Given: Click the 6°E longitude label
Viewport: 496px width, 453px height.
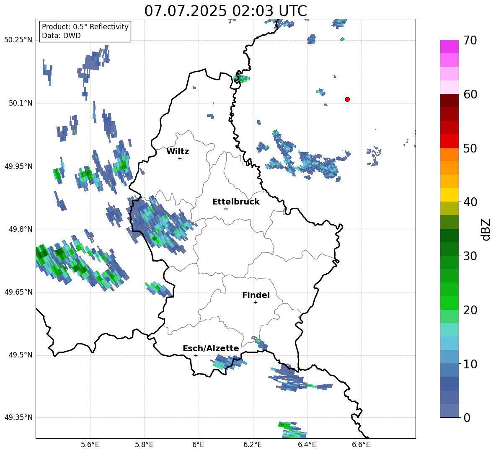Looking at the screenshot, I should 198,445.
